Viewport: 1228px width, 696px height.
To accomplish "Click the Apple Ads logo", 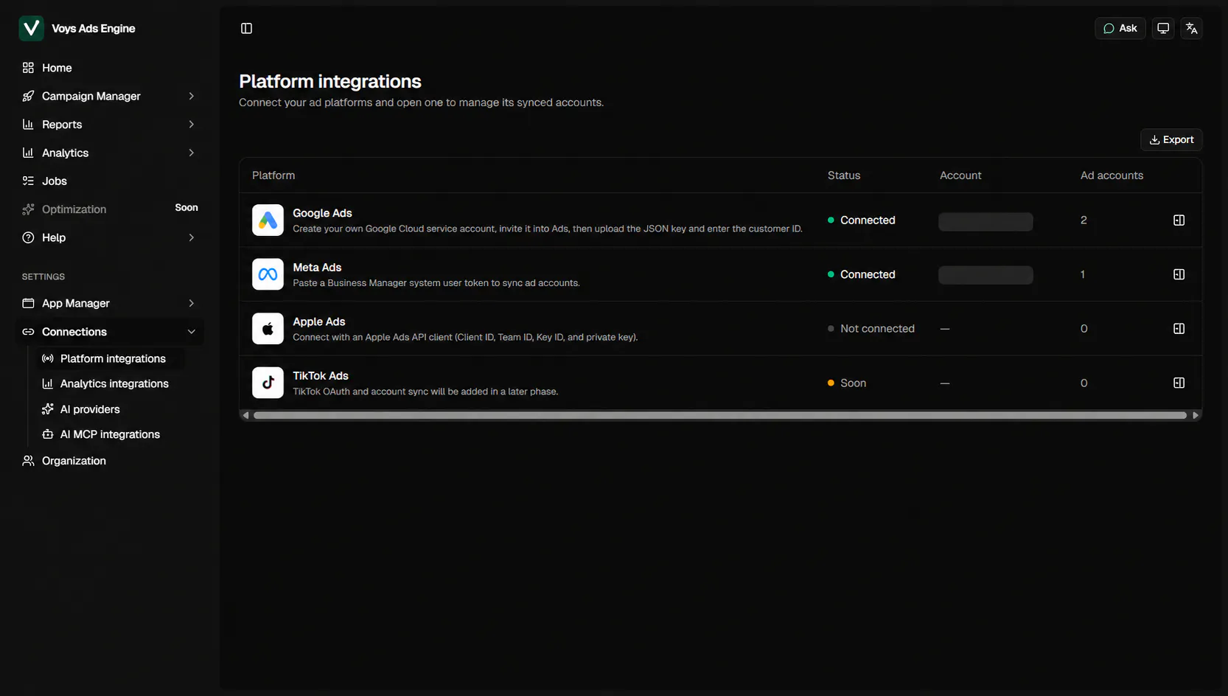I will [268, 329].
